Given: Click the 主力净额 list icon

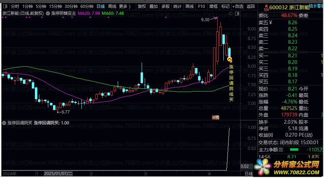Looking at the screenshot, I should pyautogui.click(x=281, y=150).
